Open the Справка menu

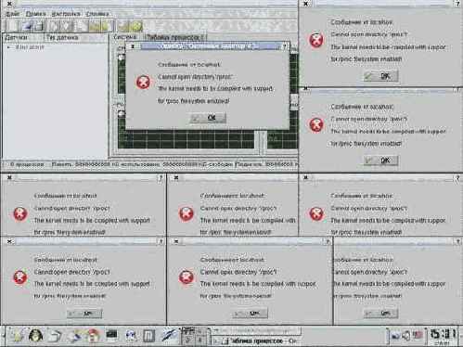(97, 14)
